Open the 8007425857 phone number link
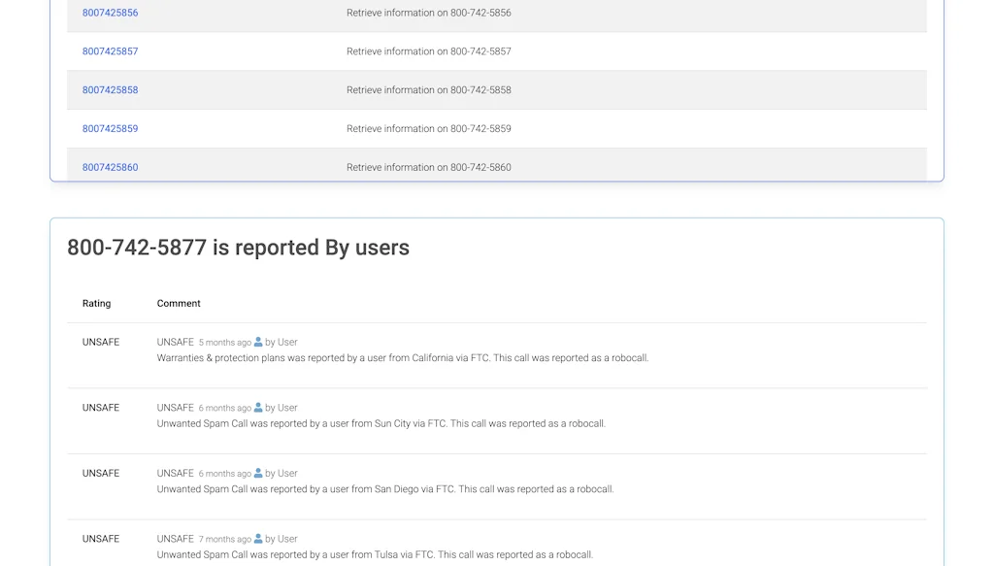The width and height of the screenshot is (994, 566). coord(110,50)
